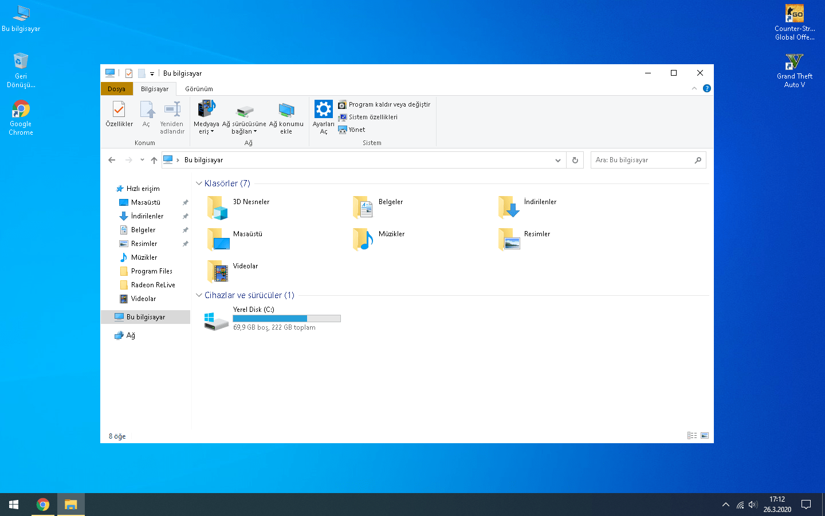Maximize the Bu bilgisayar window
Screen dimensions: 825x516
(x=674, y=73)
